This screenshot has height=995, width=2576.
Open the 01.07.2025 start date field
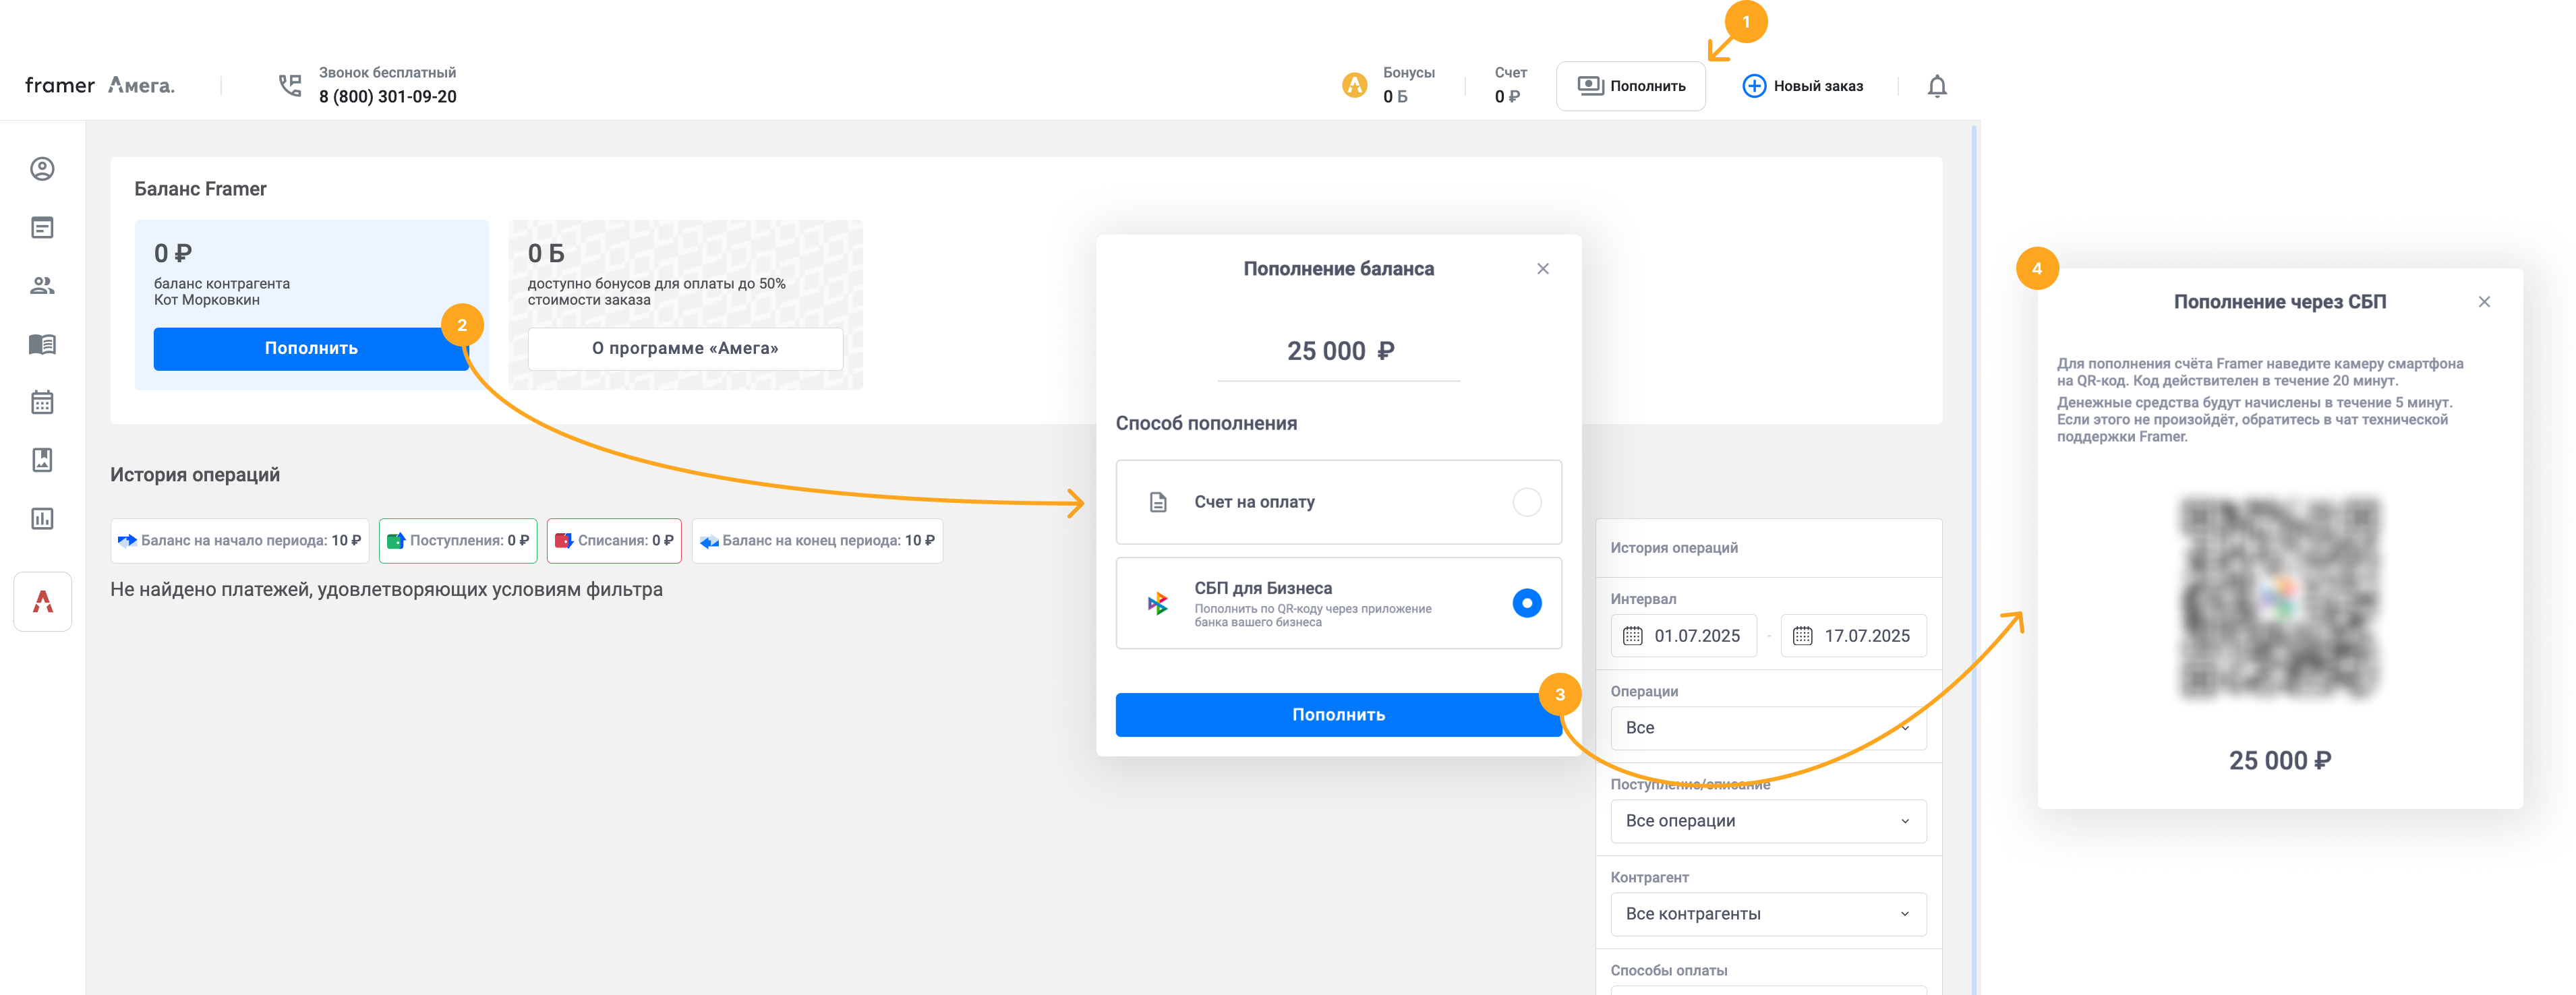tap(1683, 636)
